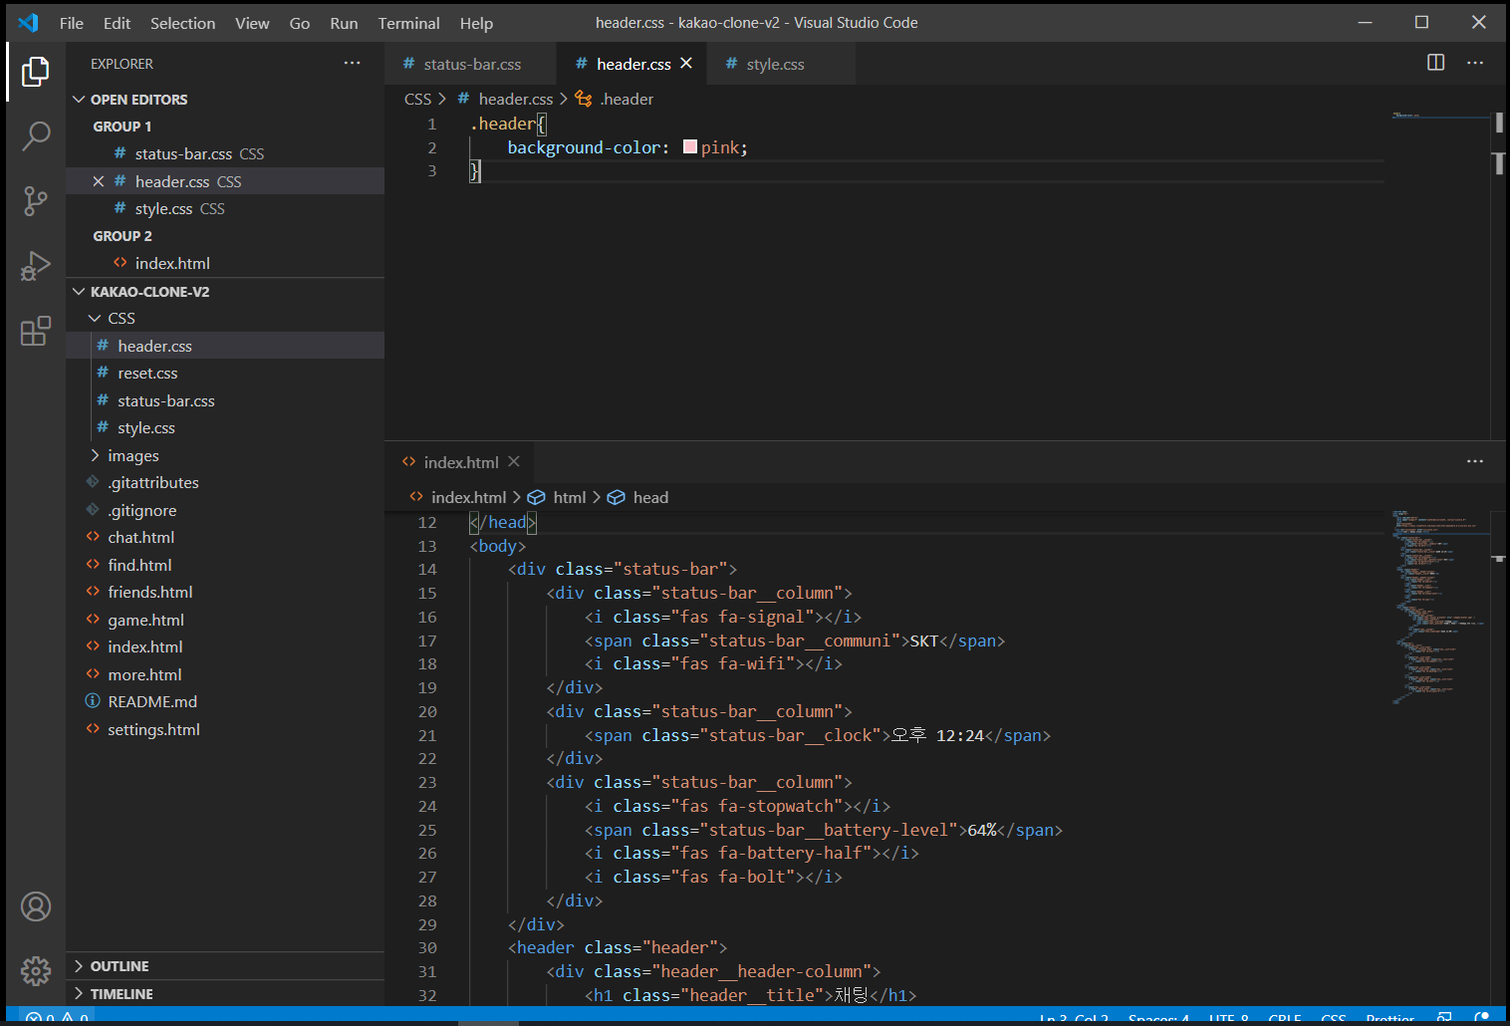Image resolution: width=1510 pixels, height=1026 pixels.
Task: Close the index.html editor tab
Action: (514, 461)
